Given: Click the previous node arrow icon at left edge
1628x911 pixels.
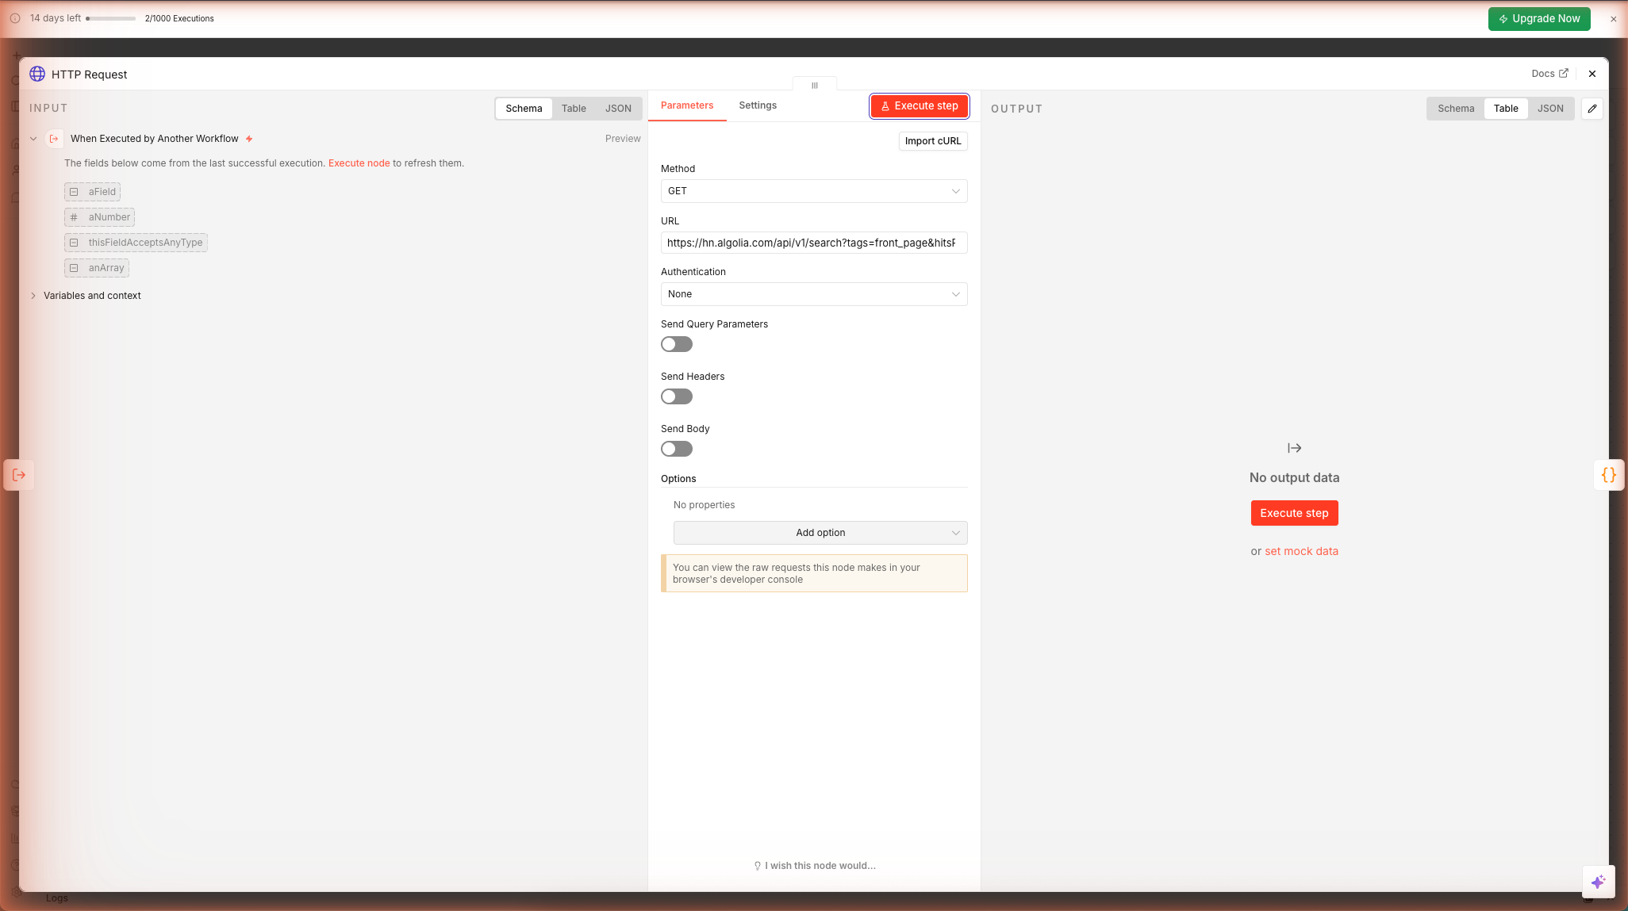Looking at the screenshot, I should [x=19, y=475].
